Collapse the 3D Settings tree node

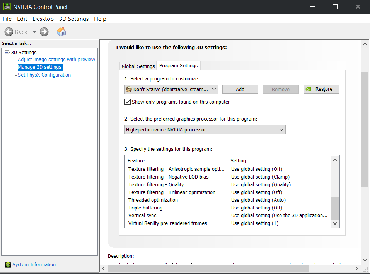coord(7,52)
